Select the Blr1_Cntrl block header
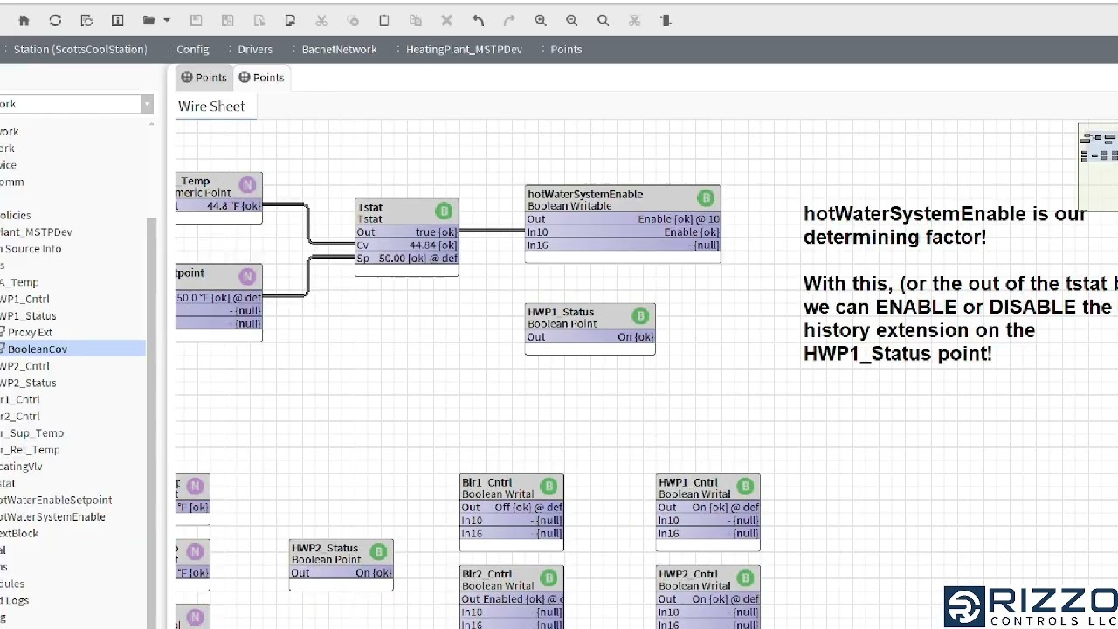 pyautogui.click(x=512, y=487)
